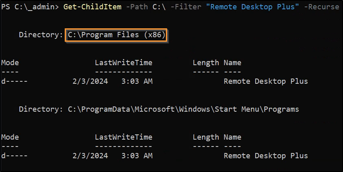Click the PS C:\_admin> prompt

[30, 7]
